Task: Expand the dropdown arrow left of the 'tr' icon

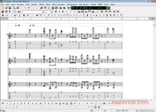Action: (x=94, y=15)
